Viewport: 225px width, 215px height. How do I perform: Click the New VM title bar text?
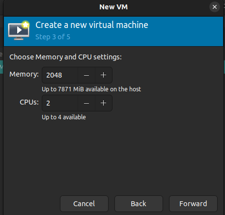click(x=113, y=7)
